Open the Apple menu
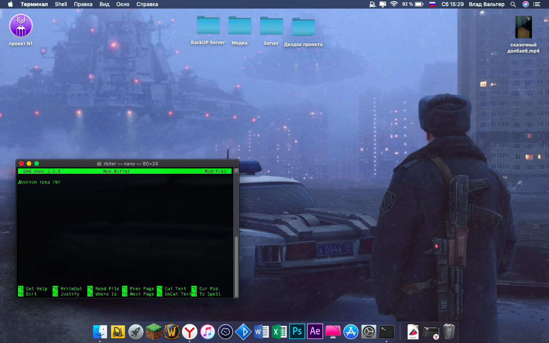 click(x=10, y=4)
